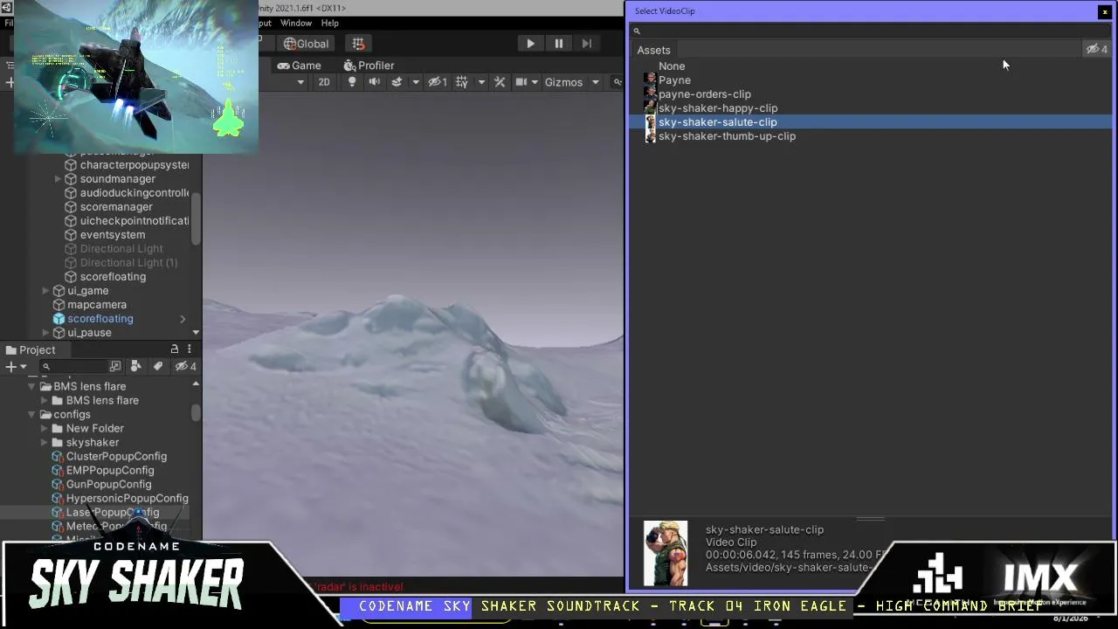Select eventsystem object in Hierarchy
Viewport: 1118px width, 629px height.
coord(113,235)
